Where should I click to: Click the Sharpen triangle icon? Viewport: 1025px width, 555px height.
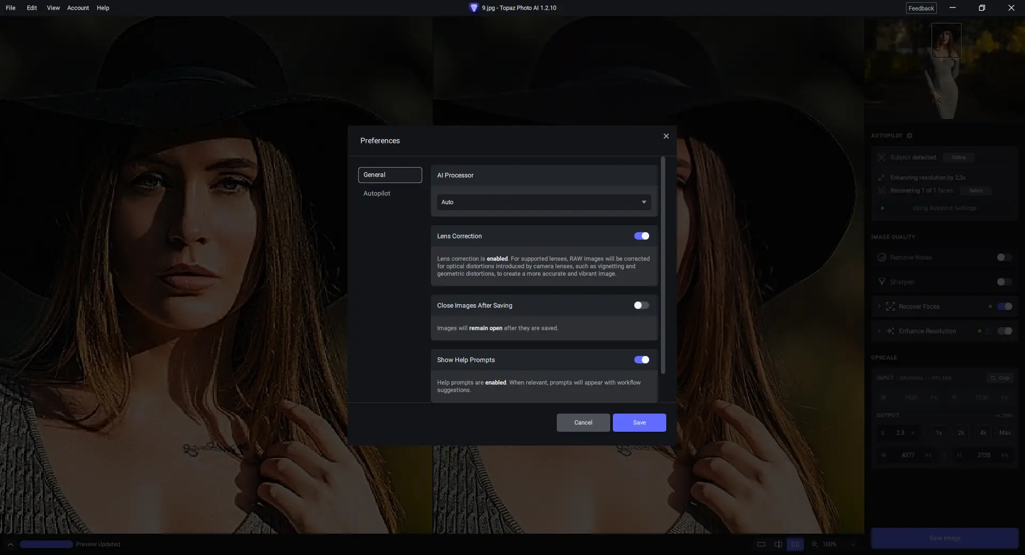pos(882,282)
